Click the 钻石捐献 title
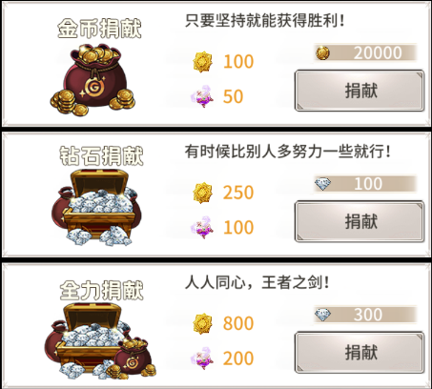The height and width of the screenshot is (389, 432). (x=101, y=156)
